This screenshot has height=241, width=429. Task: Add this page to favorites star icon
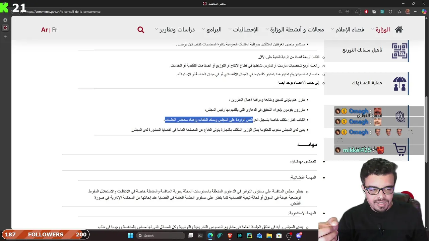pyautogui.click(x=357, y=11)
